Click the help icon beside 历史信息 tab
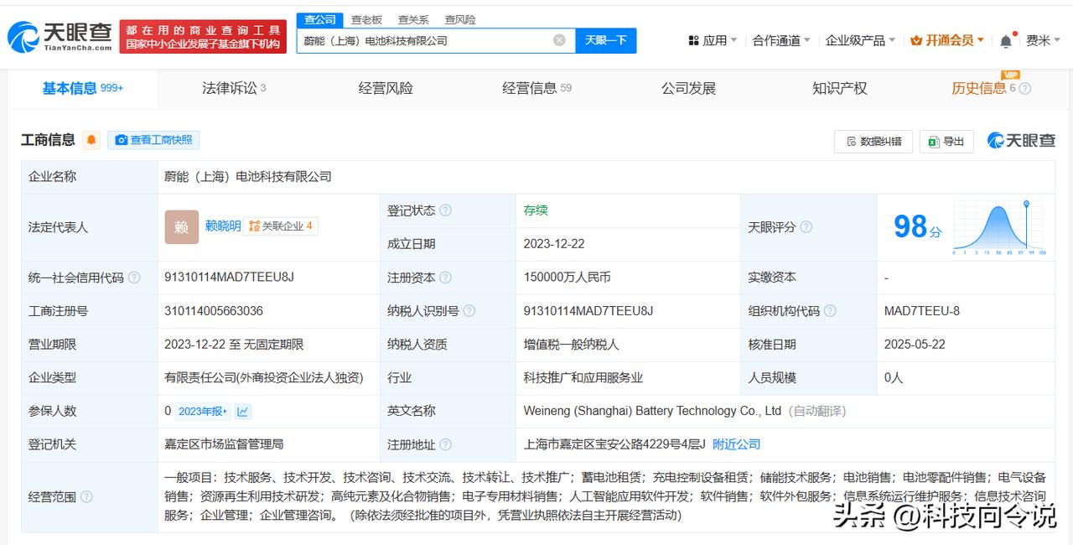Image resolution: width=1073 pixels, height=545 pixels. click(1024, 89)
